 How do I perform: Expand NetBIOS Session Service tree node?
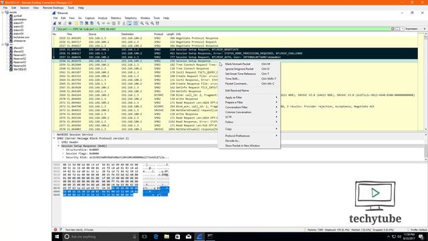click(x=54, y=135)
